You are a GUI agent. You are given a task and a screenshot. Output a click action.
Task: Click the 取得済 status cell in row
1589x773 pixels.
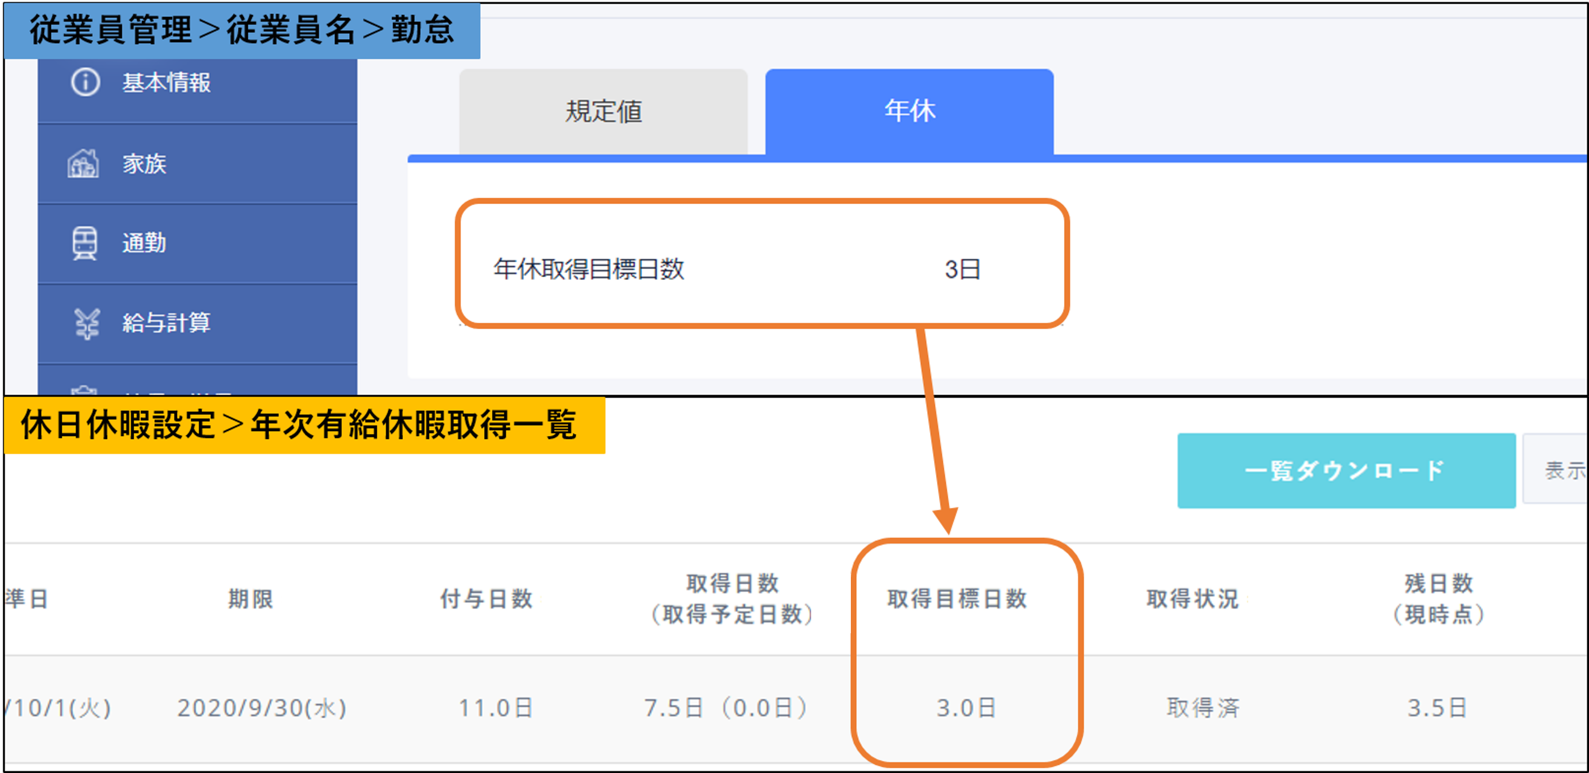click(x=1203, y=708)
